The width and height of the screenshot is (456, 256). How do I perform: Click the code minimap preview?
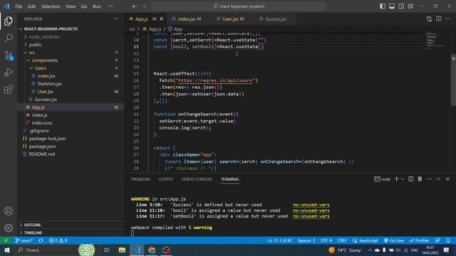(435, 41)
